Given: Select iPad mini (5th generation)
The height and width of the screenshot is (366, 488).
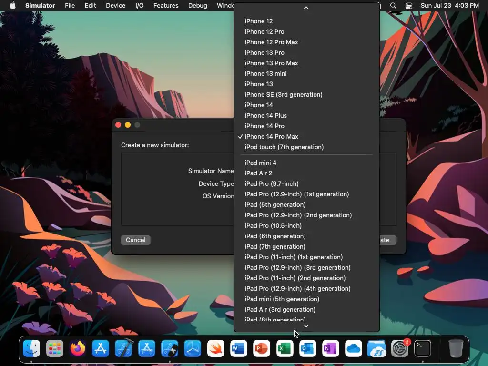Looking at the screenshot, I should click(x=306, y=299).
